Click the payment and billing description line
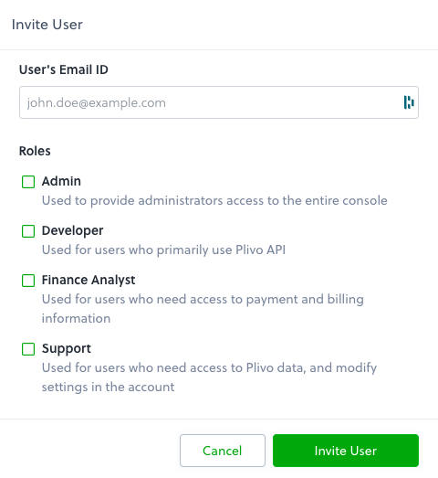The width and height of the screenshot is (438, 478). [x=203, y=300]
